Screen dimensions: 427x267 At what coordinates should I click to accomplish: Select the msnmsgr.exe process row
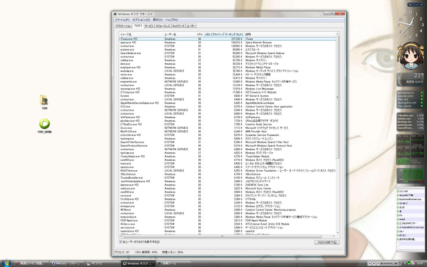[x=228, y=89]
